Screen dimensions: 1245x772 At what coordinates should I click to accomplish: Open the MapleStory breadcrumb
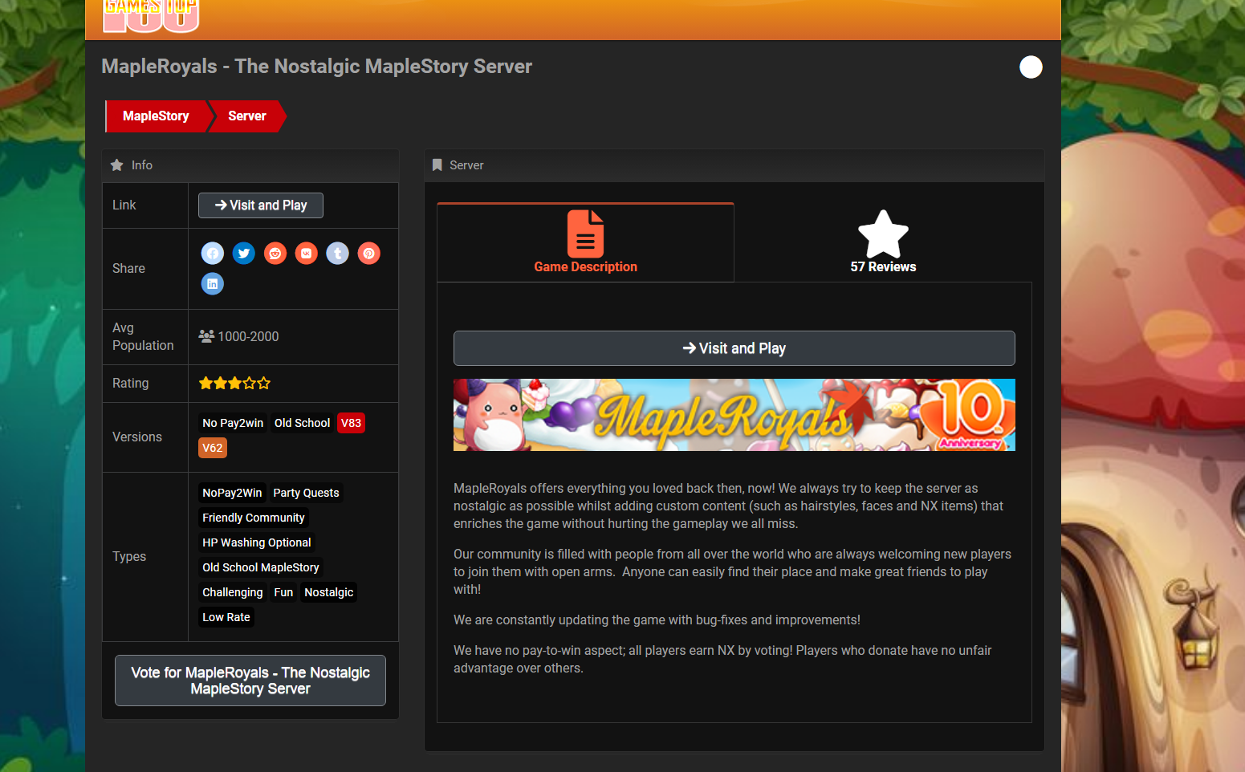click(156, 116)
